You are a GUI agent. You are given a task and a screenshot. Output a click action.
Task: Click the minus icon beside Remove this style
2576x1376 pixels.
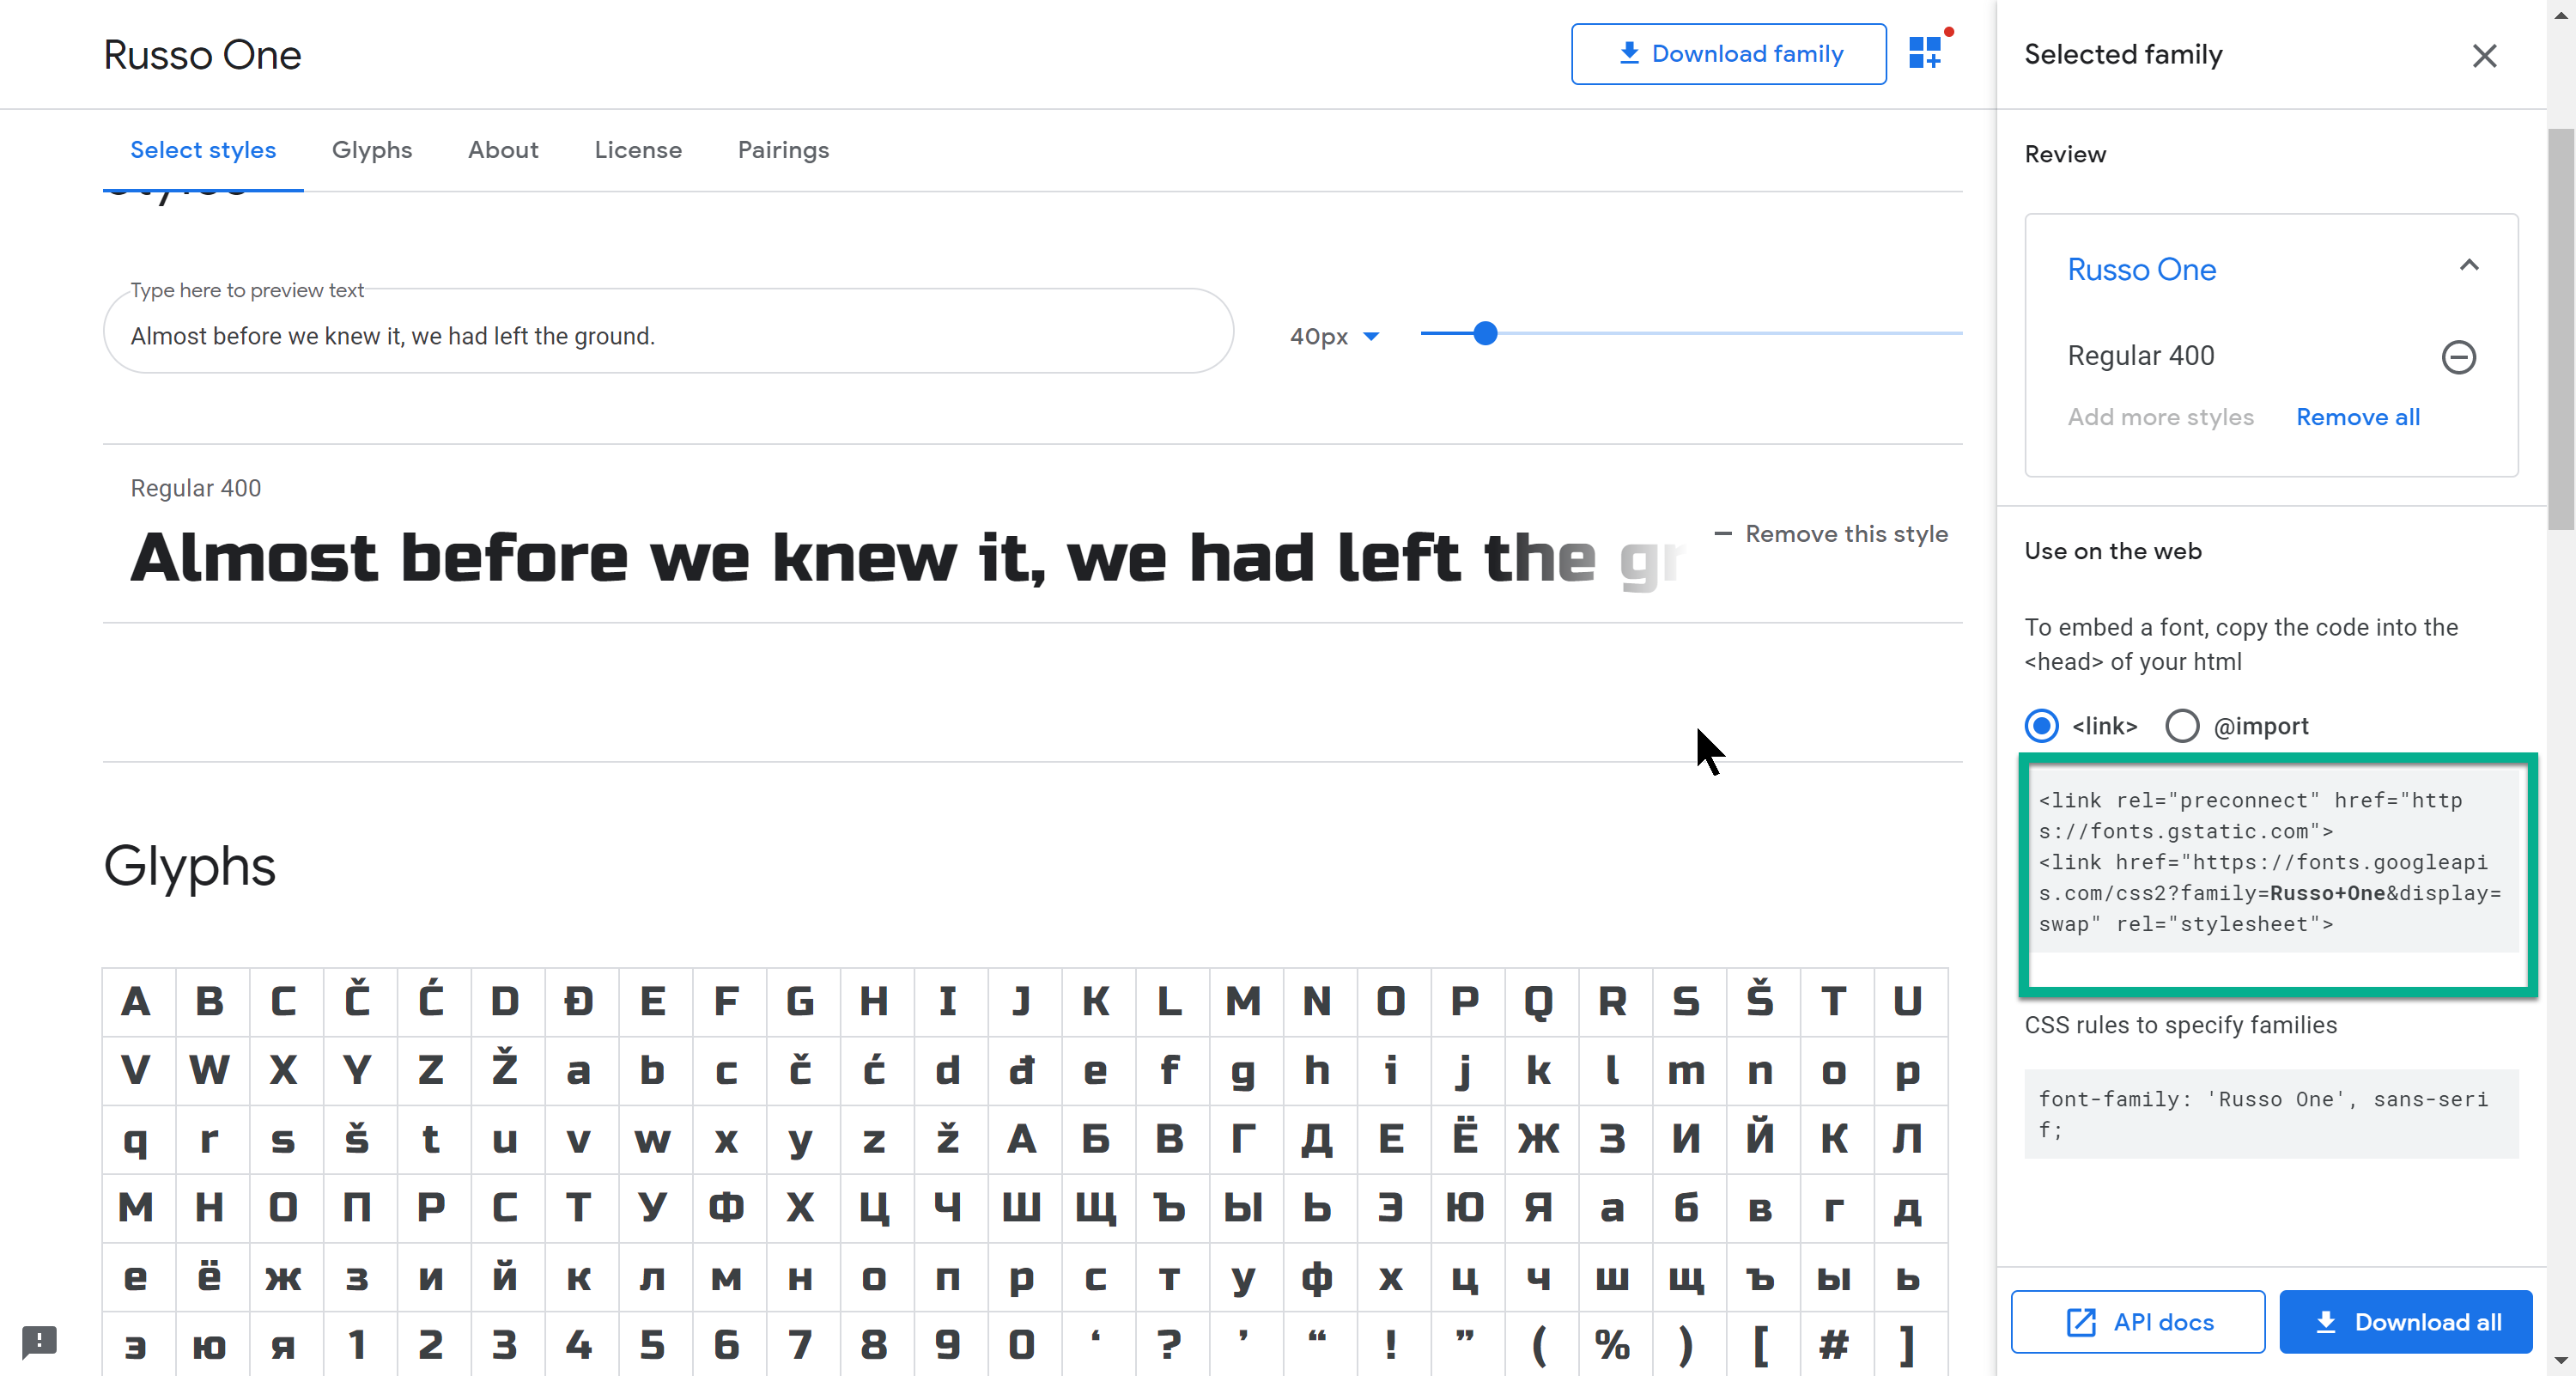coord(1723,533)
